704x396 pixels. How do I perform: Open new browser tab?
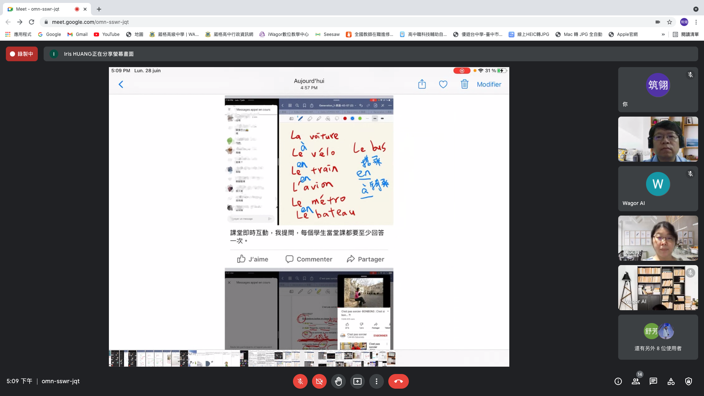[99, 9]
